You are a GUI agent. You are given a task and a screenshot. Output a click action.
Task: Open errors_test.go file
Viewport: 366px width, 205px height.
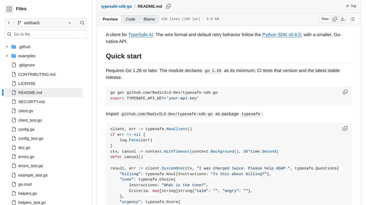click(31, 166)
